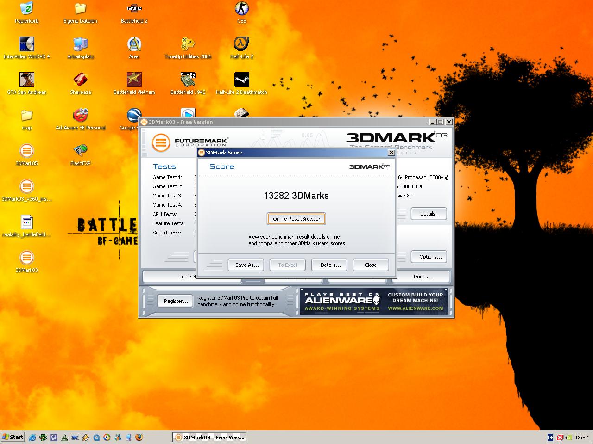Select the Game Test 1 label
The width and height of the screenshot is (593, 444).
point(167,177)
